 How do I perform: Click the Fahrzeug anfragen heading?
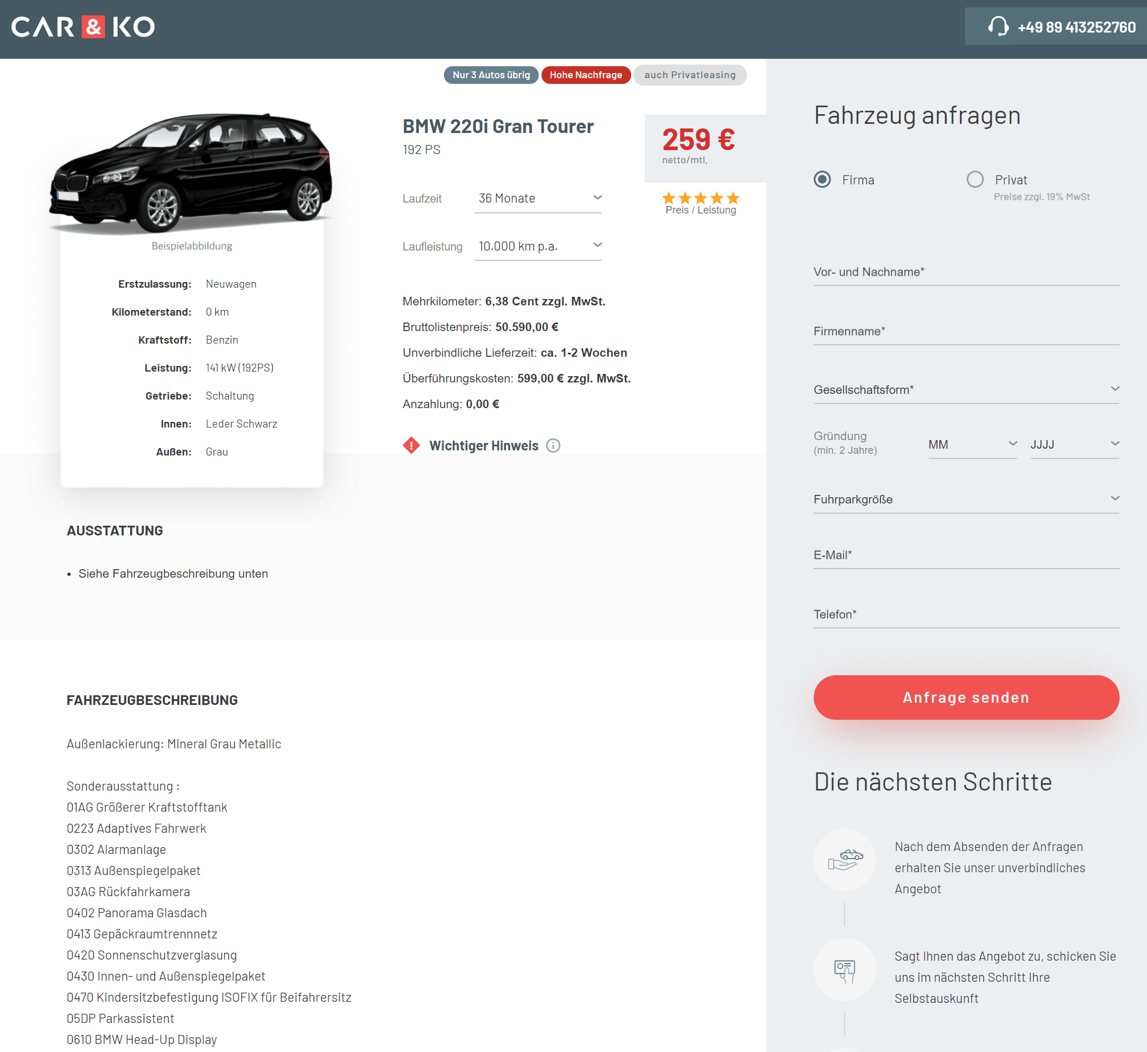coord(917,115)
